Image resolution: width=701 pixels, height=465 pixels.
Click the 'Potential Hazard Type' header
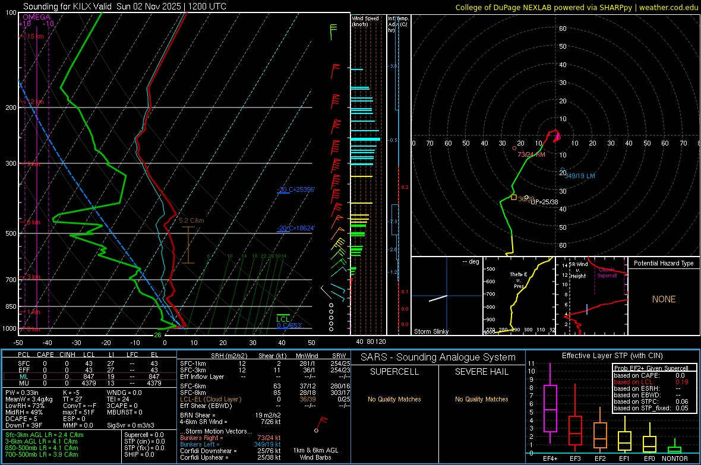coord(664,263)
